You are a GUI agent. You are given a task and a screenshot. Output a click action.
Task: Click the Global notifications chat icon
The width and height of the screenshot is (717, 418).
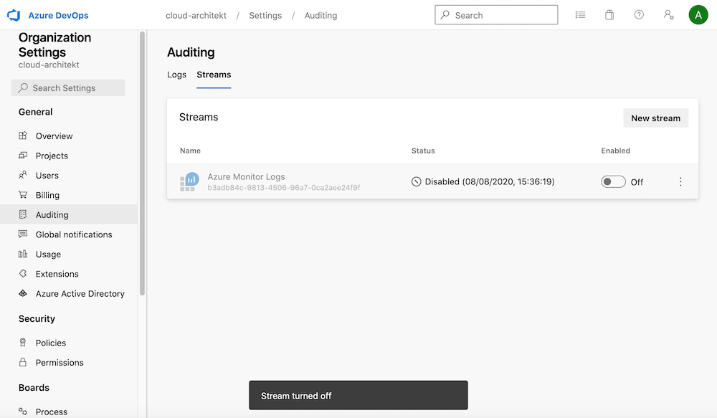click(x=23, y=234)
